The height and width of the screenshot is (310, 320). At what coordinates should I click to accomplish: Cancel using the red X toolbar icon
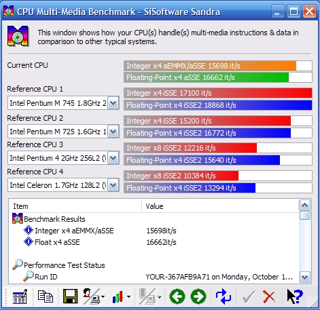pos(269,296)
